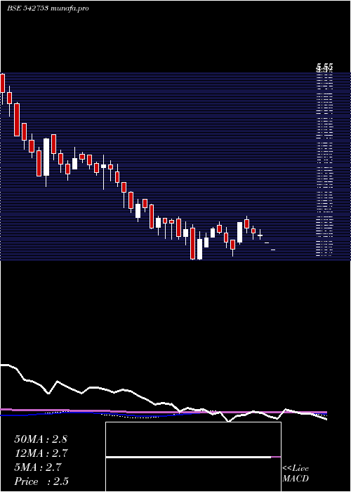Click the 5.55 price axis label
Viewport: 351px width, 492px height.
[324, 67]
